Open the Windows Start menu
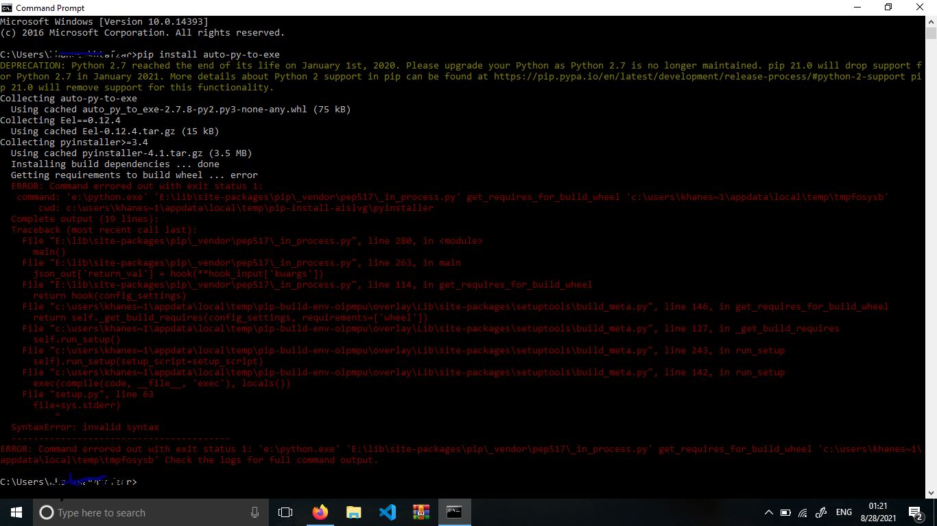 tap(16, 512)
